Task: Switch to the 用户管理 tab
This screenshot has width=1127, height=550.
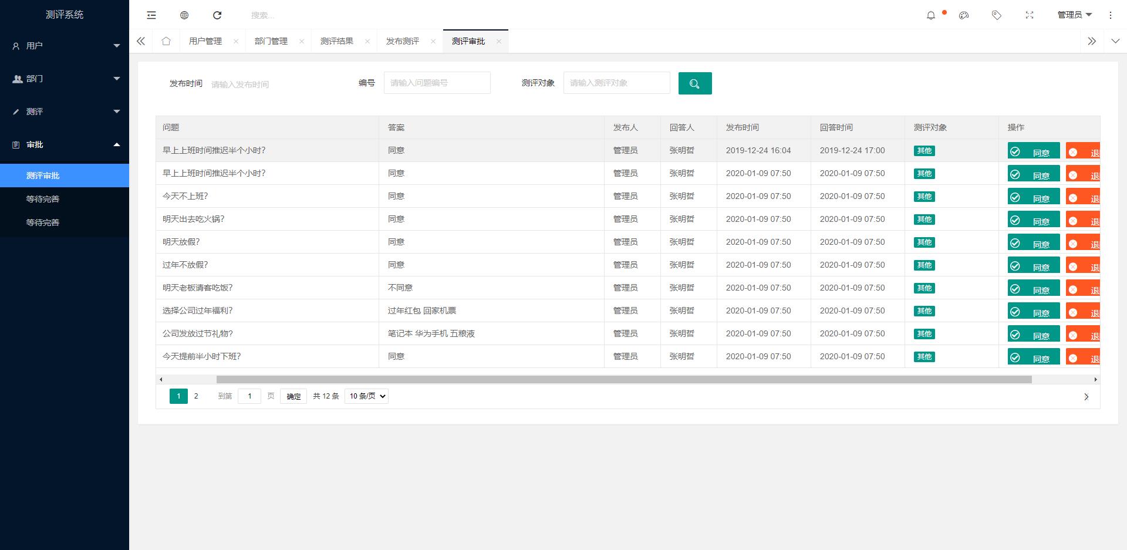Action: pyautogui.click(x=205, y=41)
